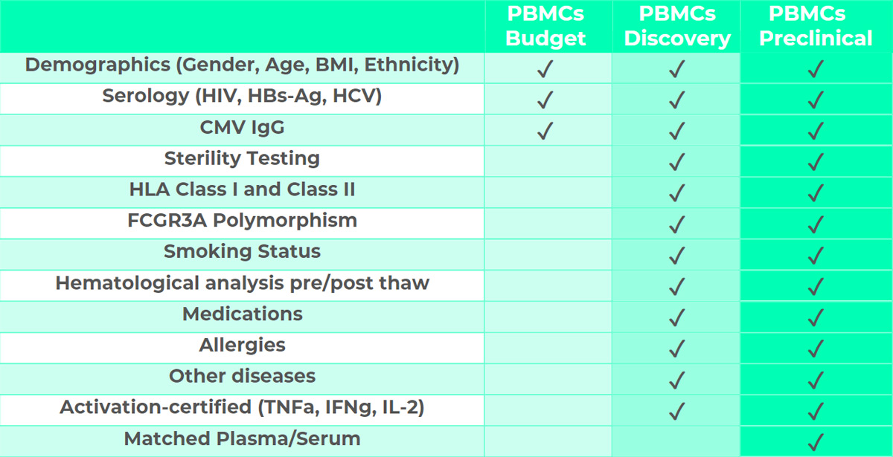
Task: Select the PBMCs Discovery column header
Action: pos(677,26)
